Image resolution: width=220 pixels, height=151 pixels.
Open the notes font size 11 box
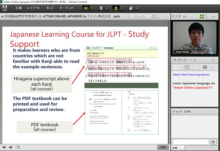point(176,67)
